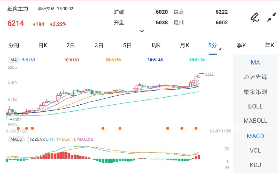Switch sub-indicator to VOL
The image size is (279, 173).
tap(255, 150)
